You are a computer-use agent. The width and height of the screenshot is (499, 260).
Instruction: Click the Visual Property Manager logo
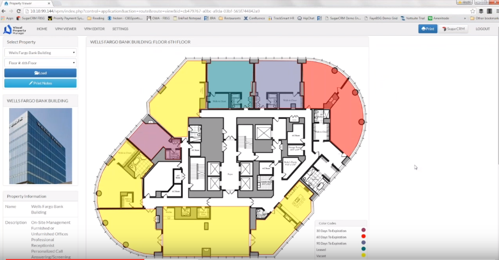click(x=14, y=29)
